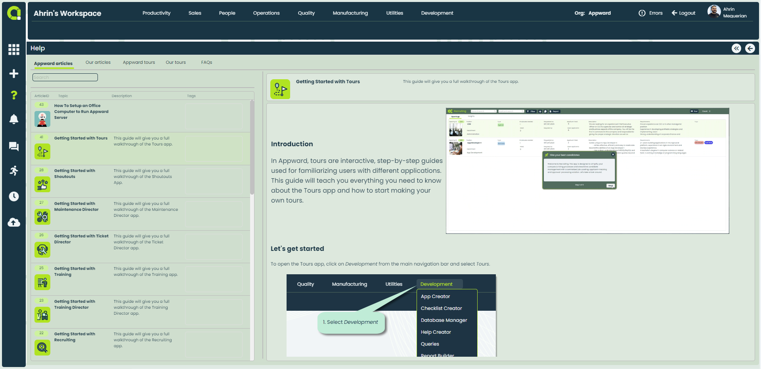The image size is (761, 369).
Task: Click the cloud upload icon in the sidebar
Action: point(14,222)
